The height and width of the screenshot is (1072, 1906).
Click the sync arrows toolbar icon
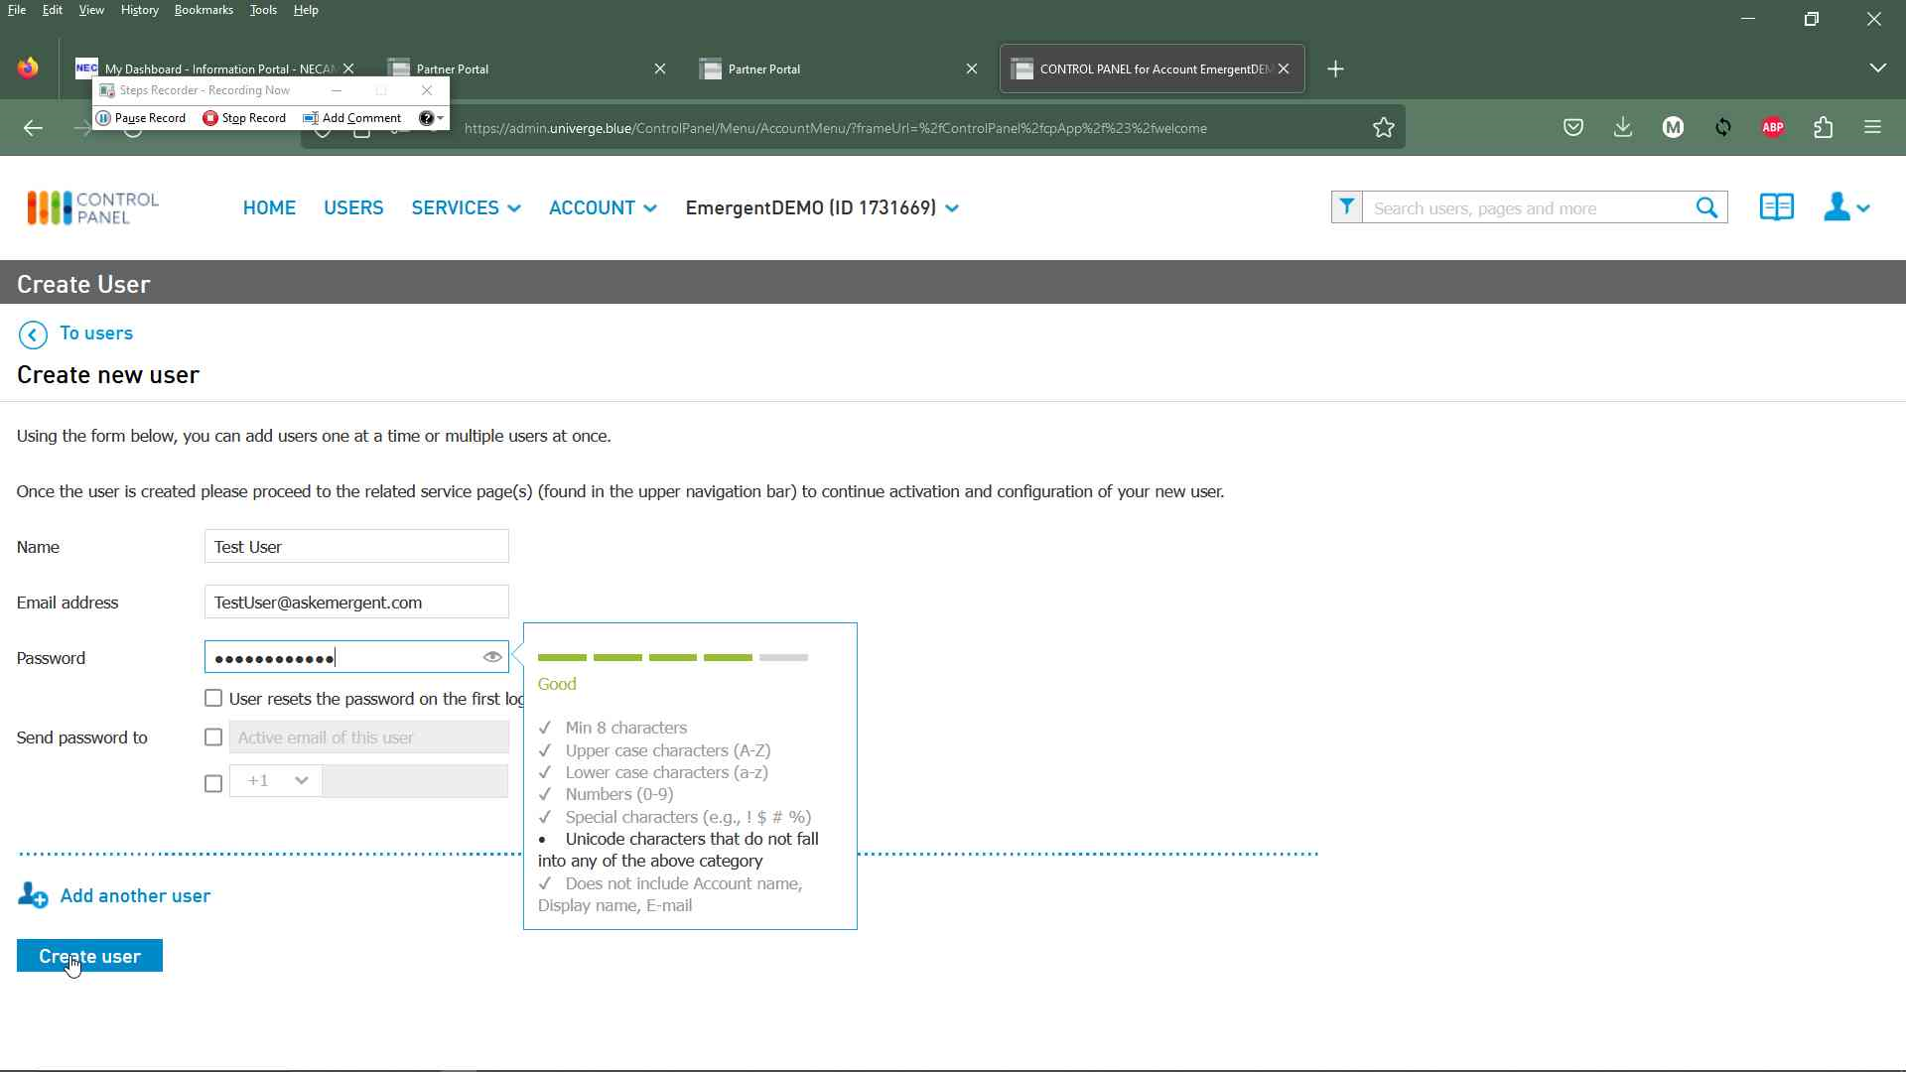pyautogui.click(x=1723, y=127)
